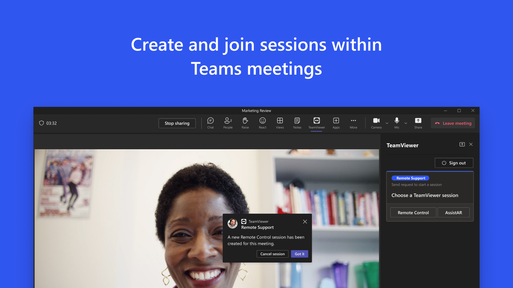The image size is (513, 288).
Task: Minimize the Teams meeting window
Action: 445,111
